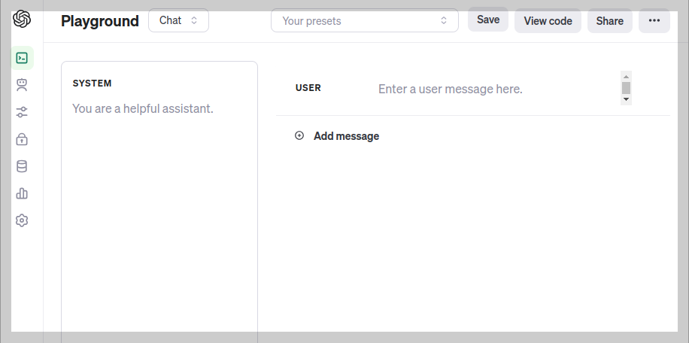Open the Storage database icon in sidebar

point(22,166)
